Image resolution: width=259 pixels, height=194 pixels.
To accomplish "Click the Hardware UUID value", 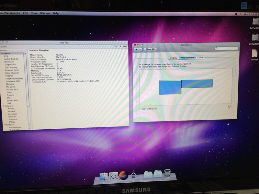I will pos(78,81).
